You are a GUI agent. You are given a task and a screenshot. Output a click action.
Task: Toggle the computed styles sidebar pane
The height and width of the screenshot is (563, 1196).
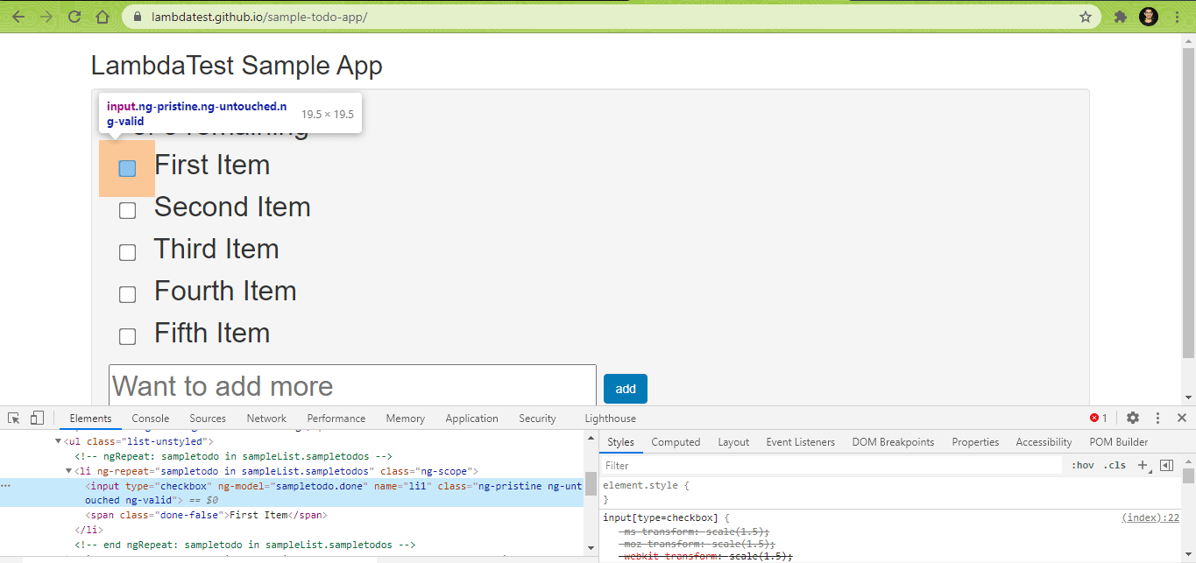point(1166,466)
